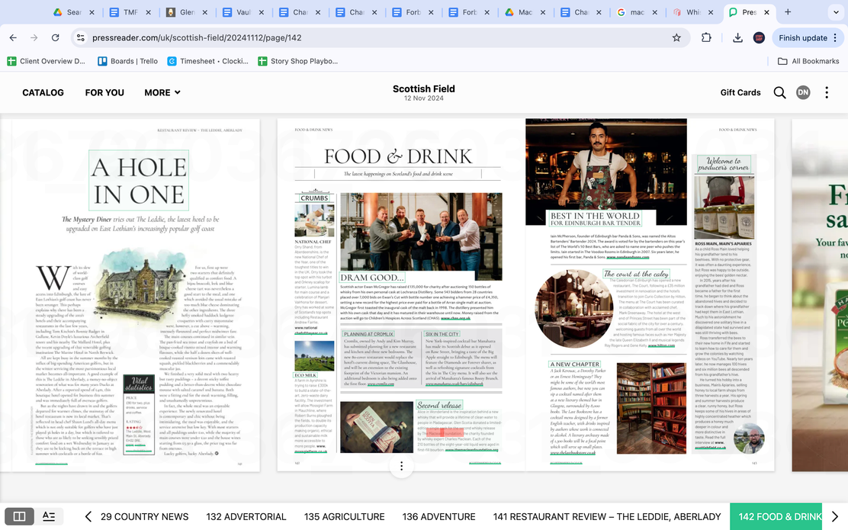Switch to page view mode icon

(x=20, y=516)
